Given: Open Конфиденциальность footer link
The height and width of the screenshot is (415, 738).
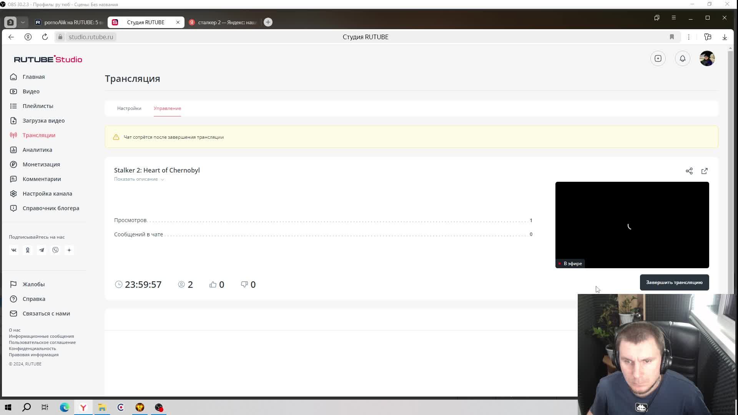Looking at the screenshot, I should 32,349.
